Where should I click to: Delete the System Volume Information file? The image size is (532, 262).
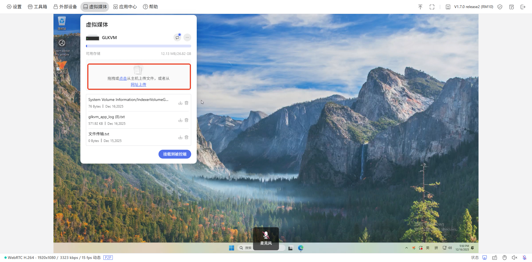[x=186, y=103]
